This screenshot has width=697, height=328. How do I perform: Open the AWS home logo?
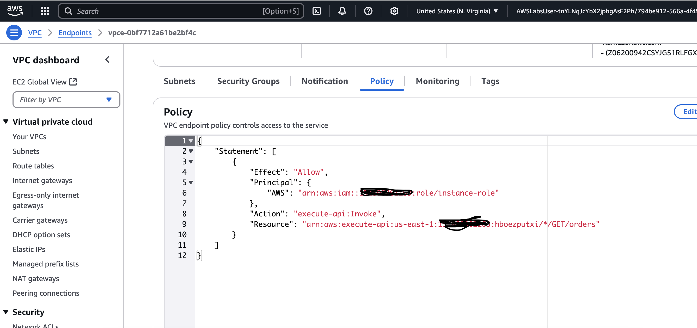(x=15, y=11)
